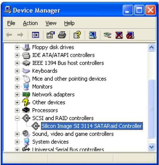Minimize the Device Manager window
Screen dimensions: 159x165
coord(128,10)
